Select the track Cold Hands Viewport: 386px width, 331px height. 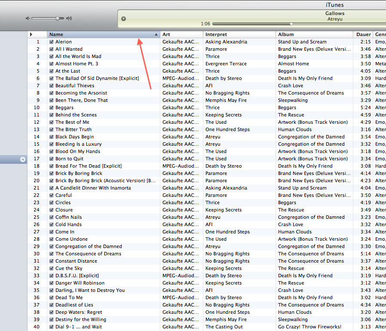68,224
